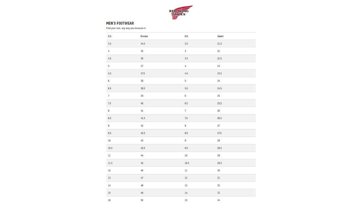Click the U.K. size 2.5 cell
The image size is (362, 203).
coord(186,44)
